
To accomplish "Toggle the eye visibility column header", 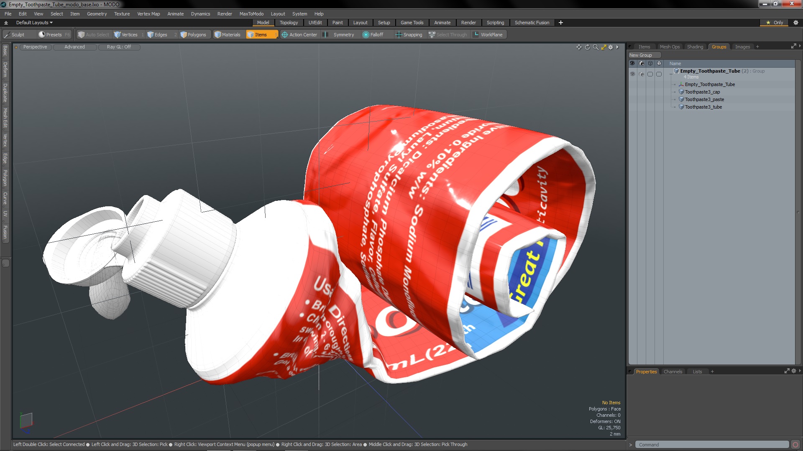I will point(632,63).
